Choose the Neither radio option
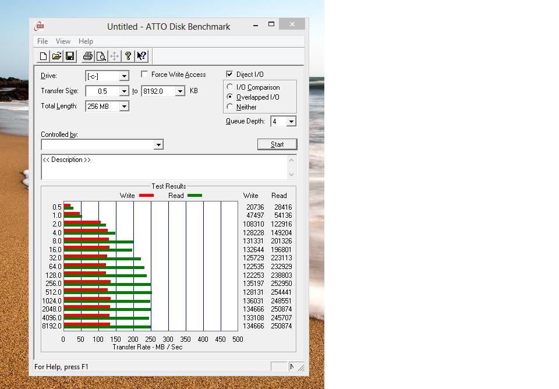 point(229,107)
